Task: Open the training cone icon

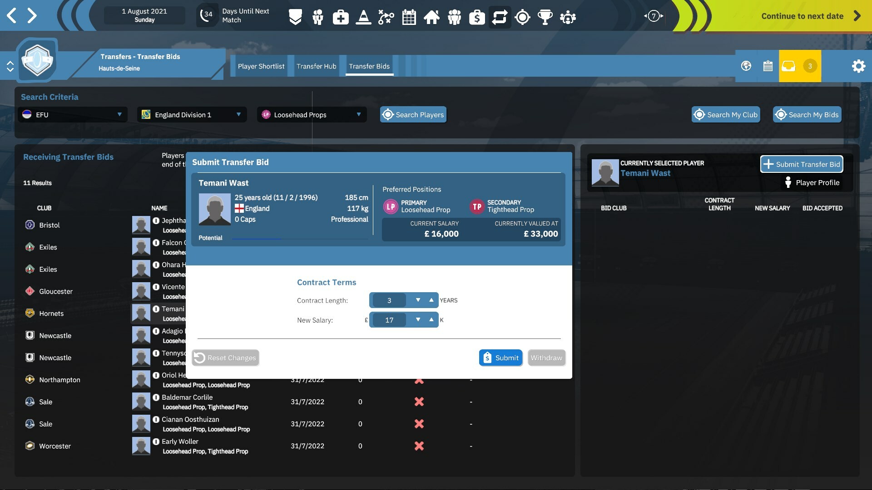Action: point(363,17)
